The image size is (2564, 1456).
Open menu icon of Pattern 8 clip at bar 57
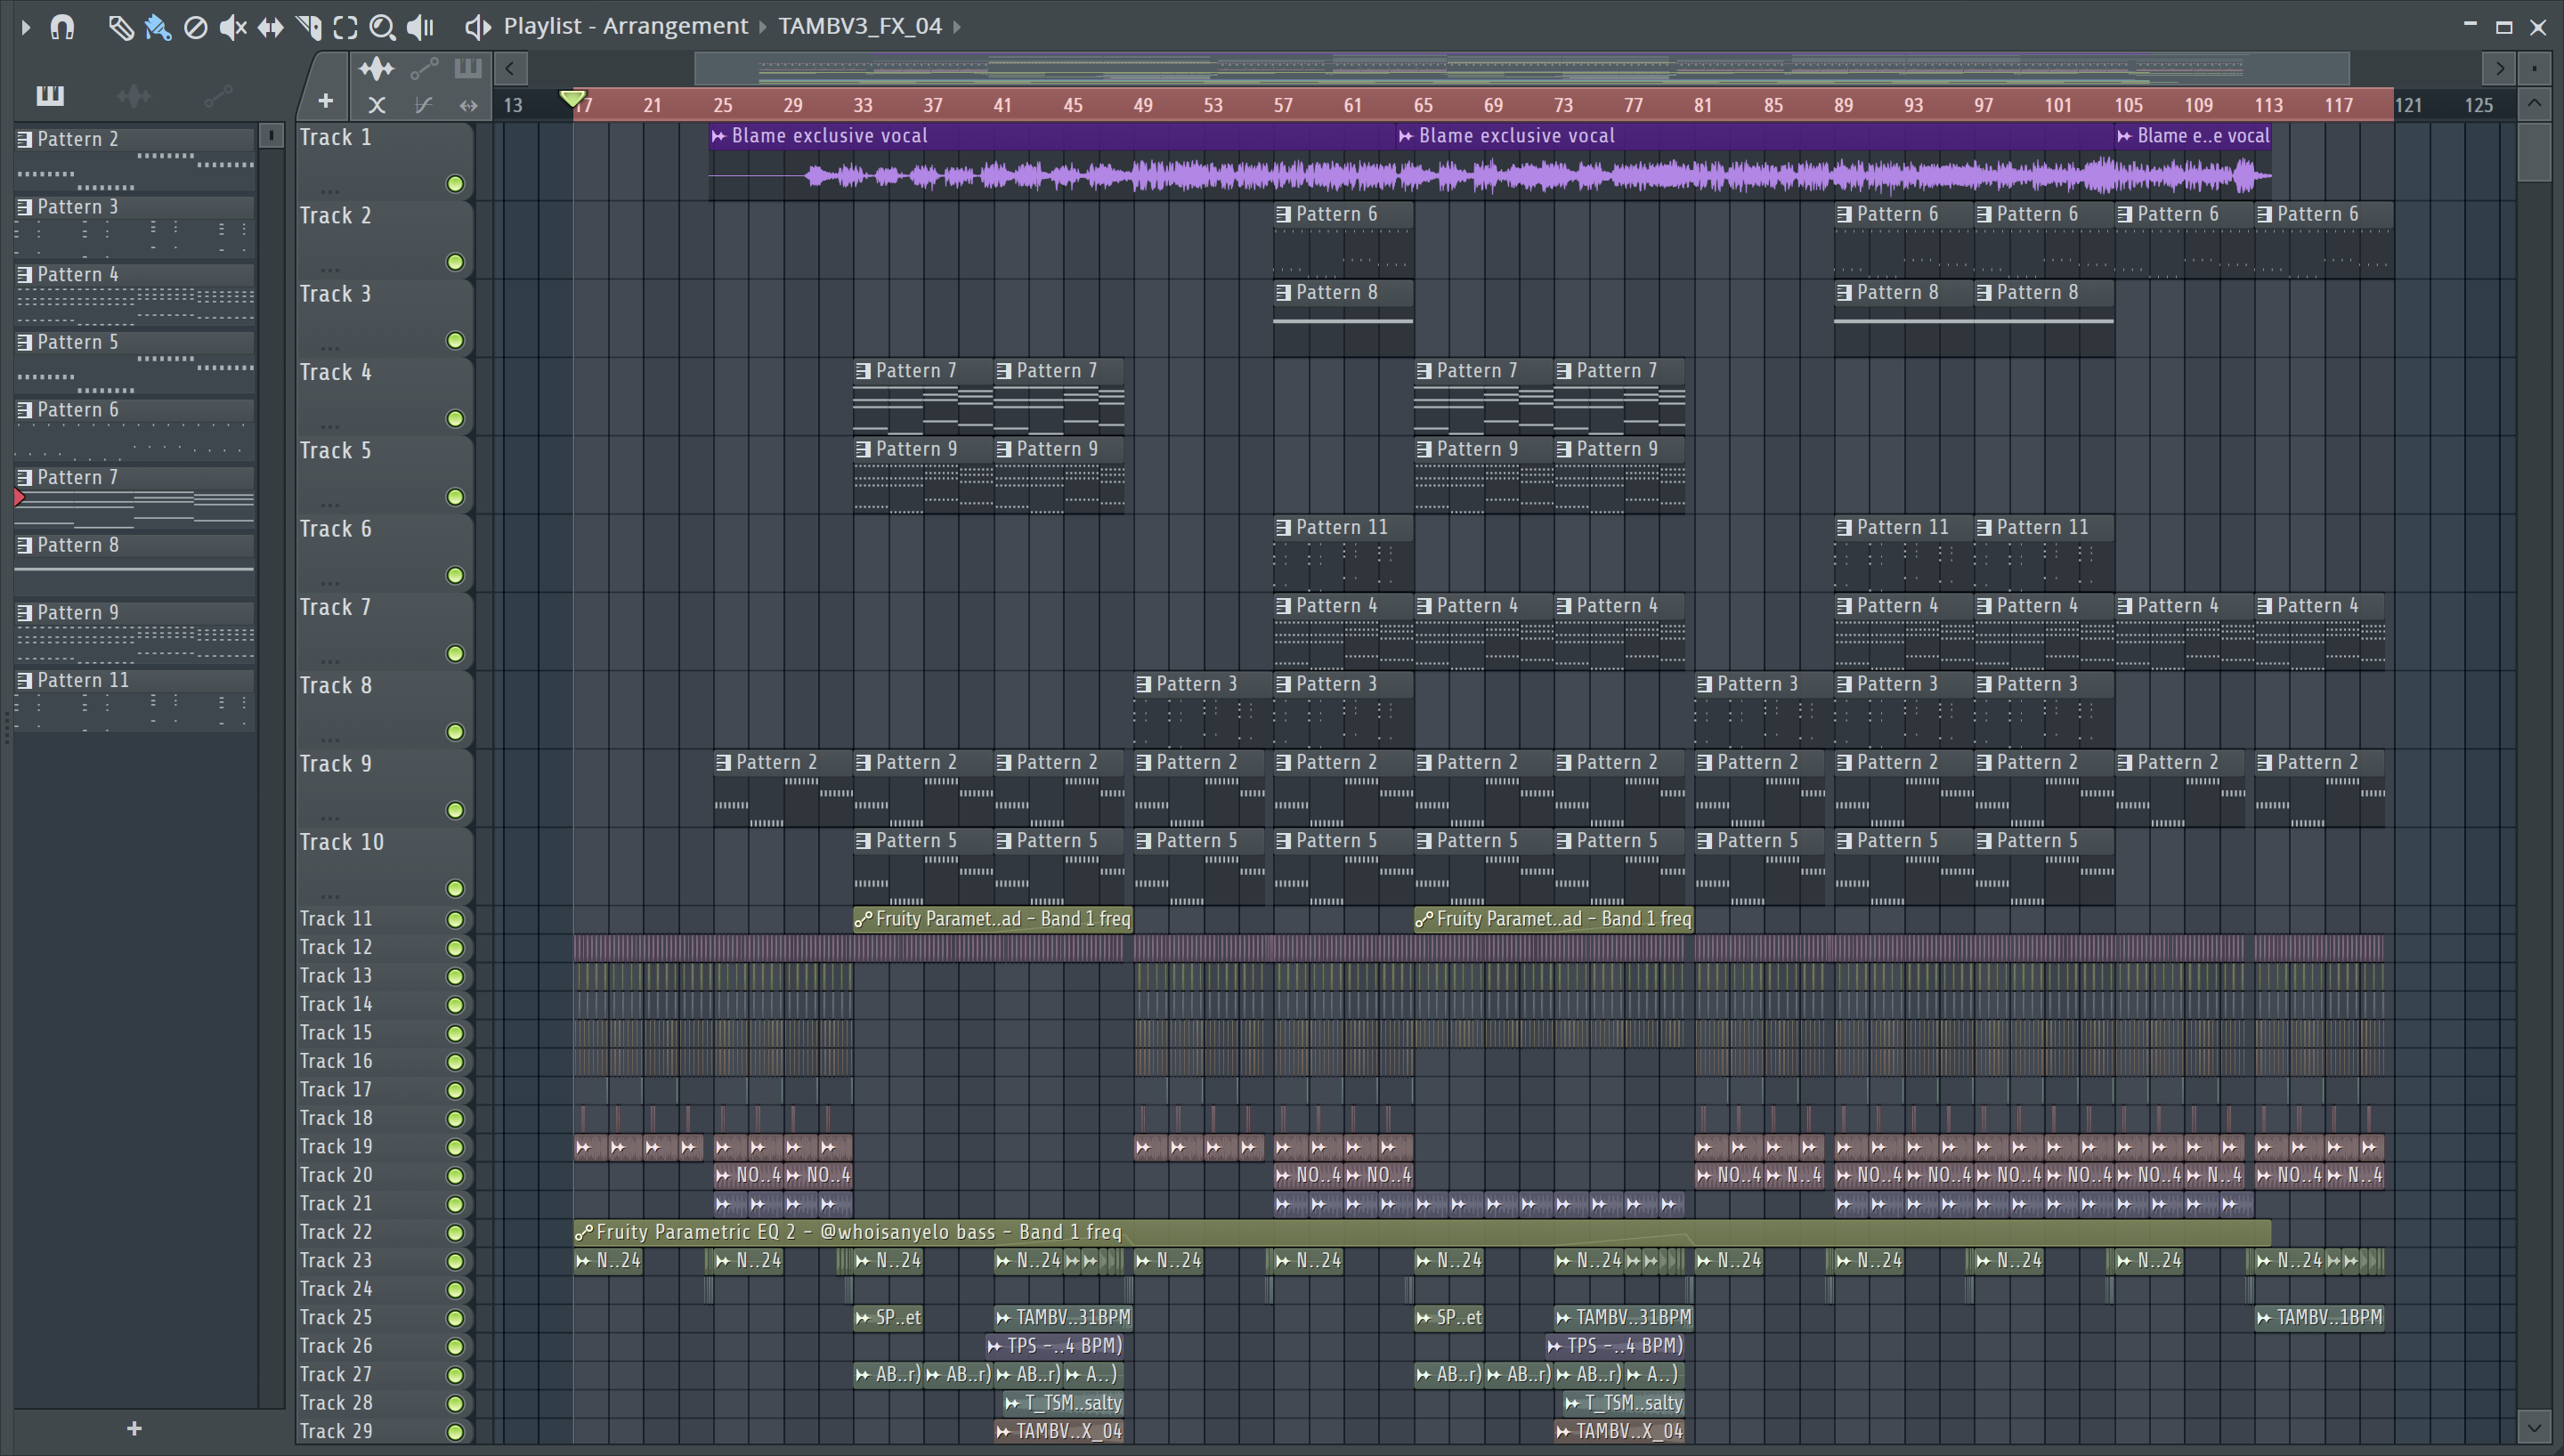click(1284, 293)
